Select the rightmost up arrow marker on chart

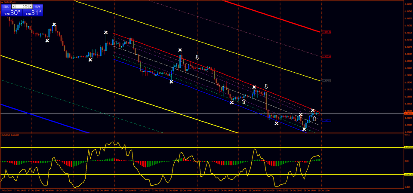314,119
